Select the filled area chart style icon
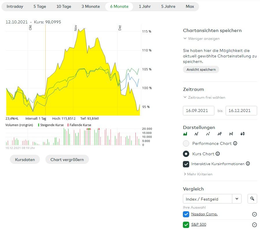This screenshot has height=230, width=260. 185,134
